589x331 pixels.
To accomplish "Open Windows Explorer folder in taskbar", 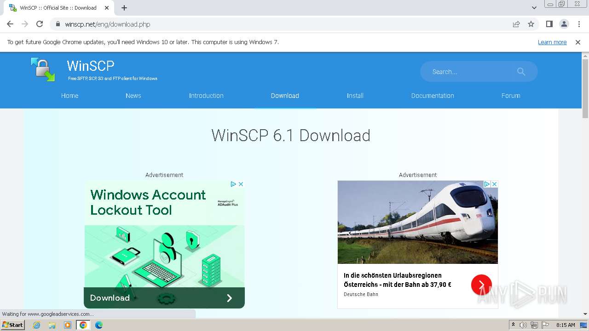I will pyautogui.click(x=52, y=325).
